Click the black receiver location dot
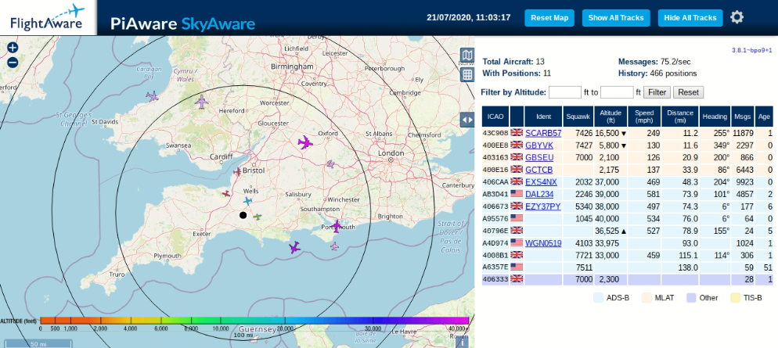Viewport: 778px width, 348px height. point(243,214)
